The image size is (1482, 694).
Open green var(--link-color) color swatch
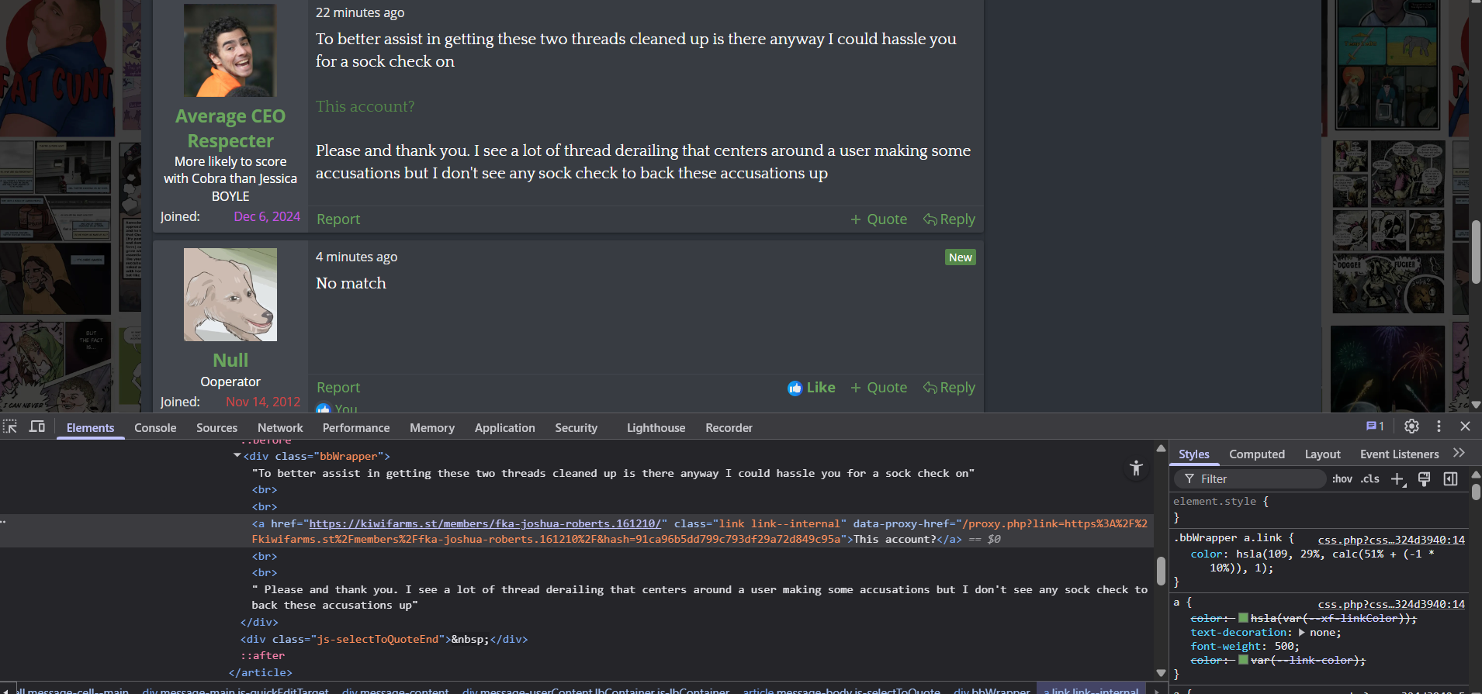[x=1243, y=660]
